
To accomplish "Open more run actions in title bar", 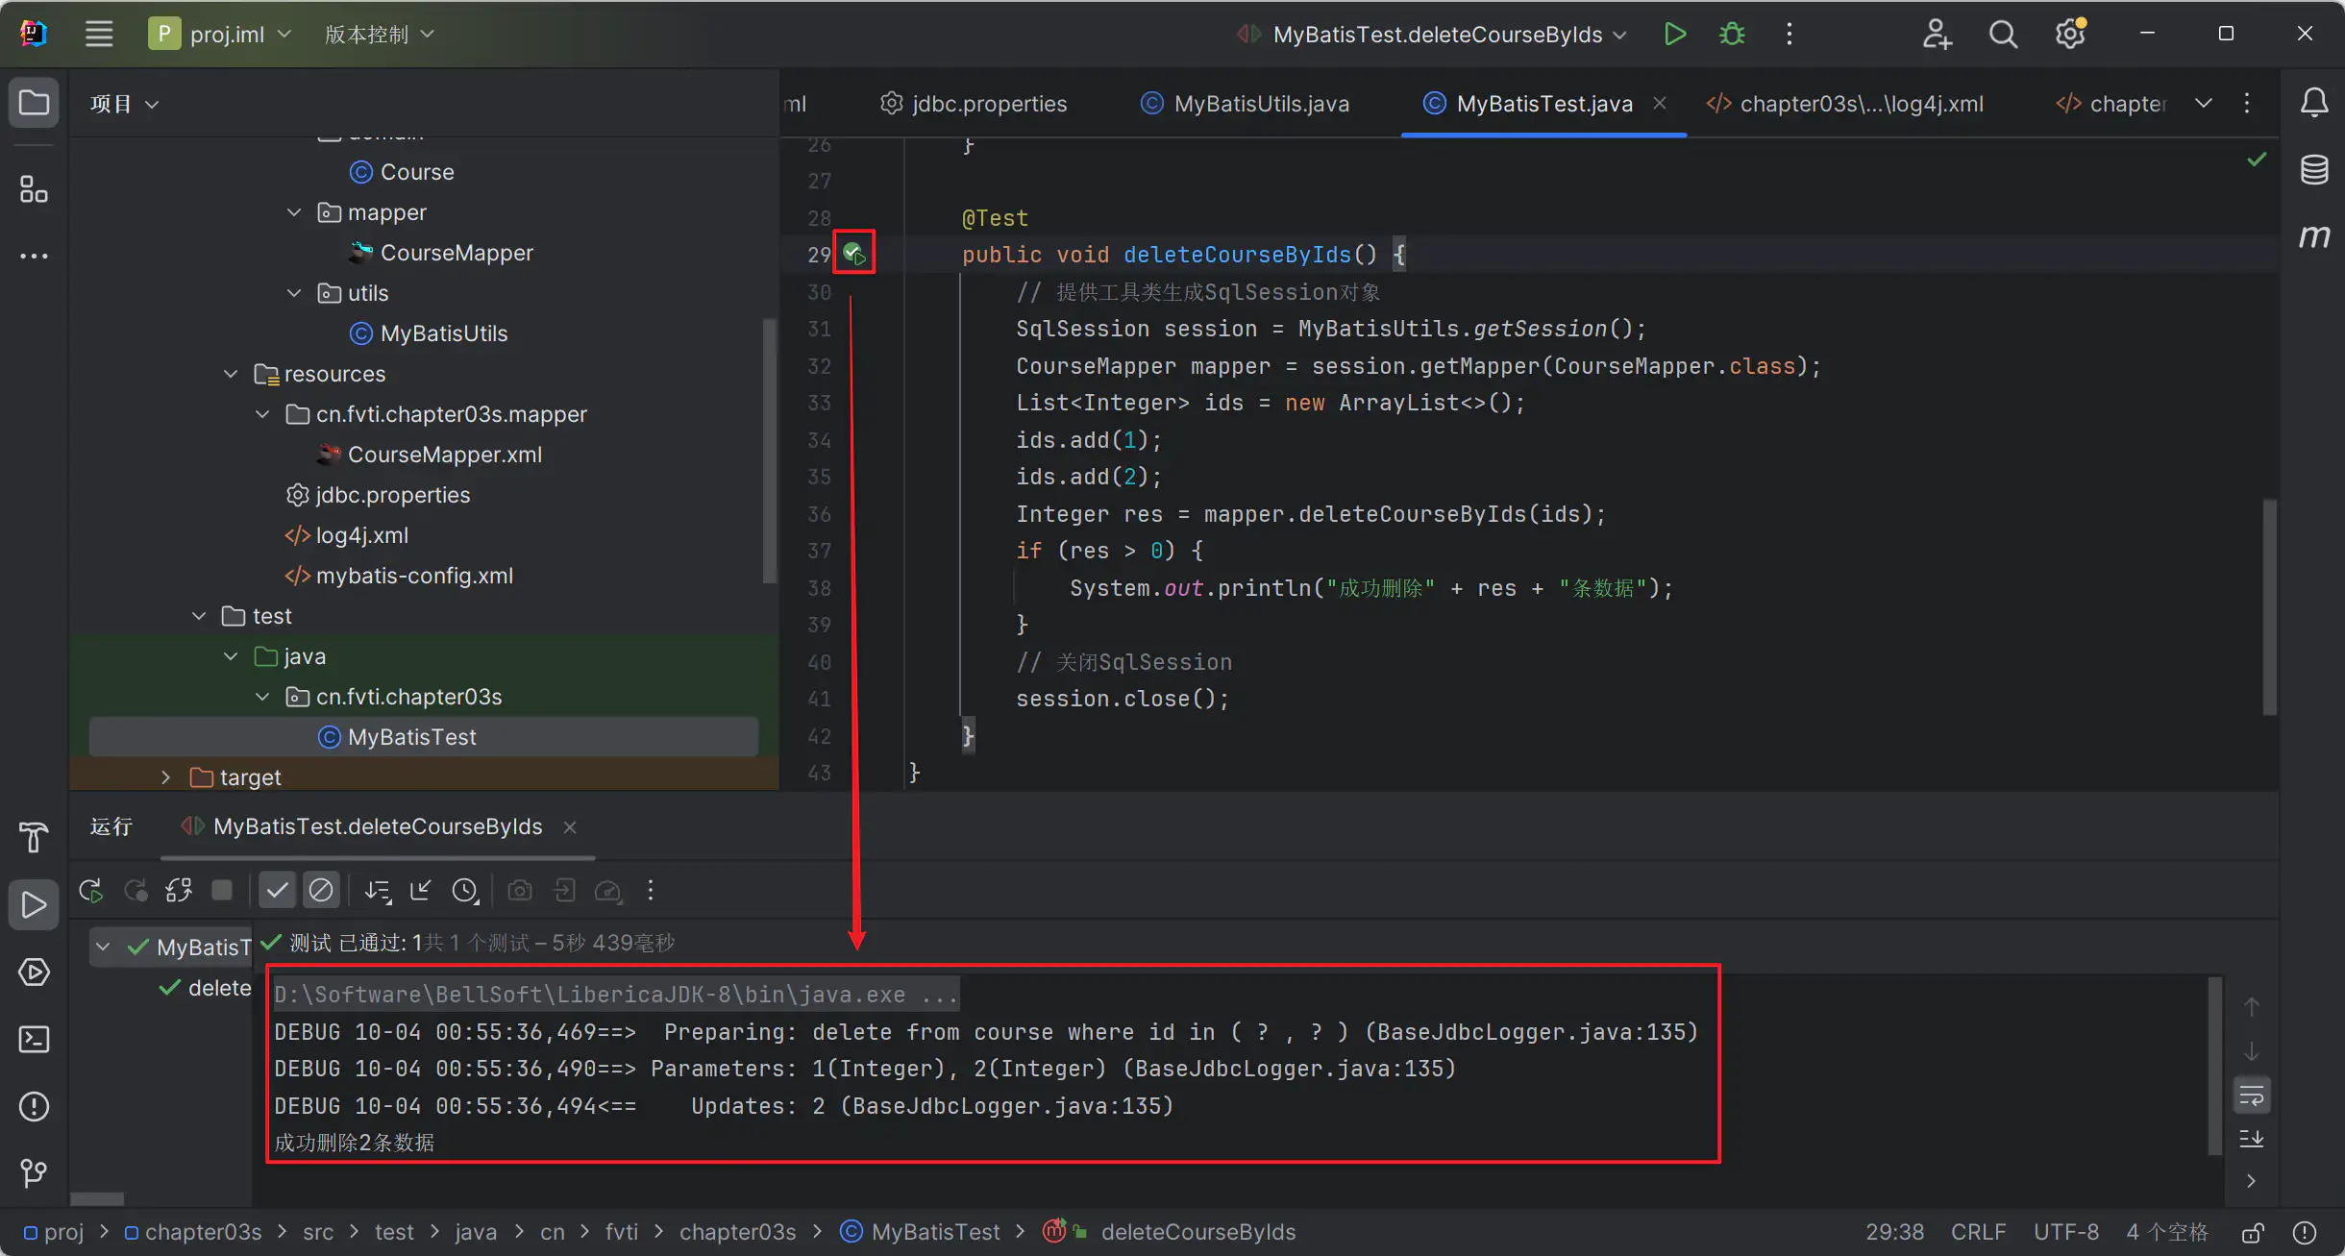I will pos(1789,34).
